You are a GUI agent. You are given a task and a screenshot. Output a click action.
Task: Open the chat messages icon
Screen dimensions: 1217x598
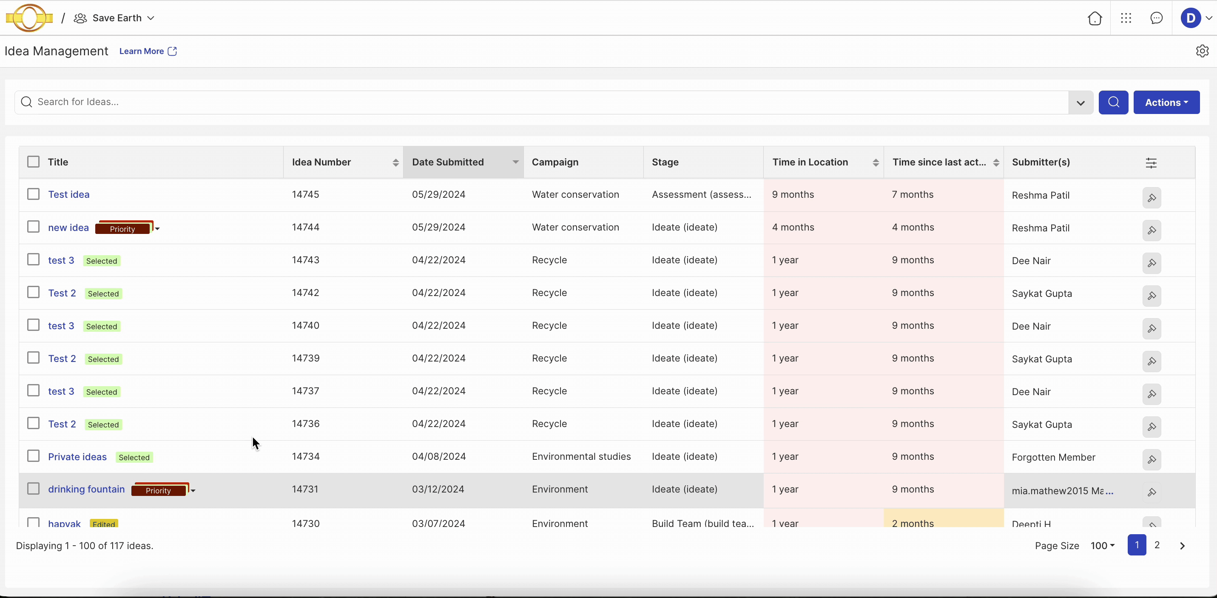pos(1156,18)
